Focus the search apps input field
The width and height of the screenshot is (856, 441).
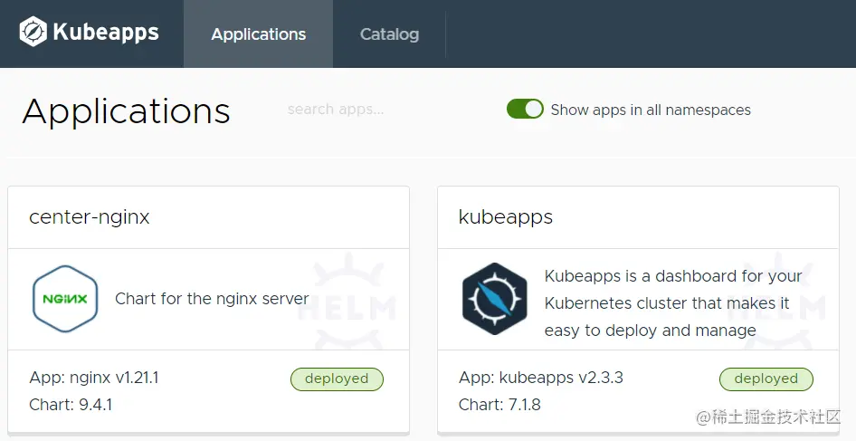[336, 110]
